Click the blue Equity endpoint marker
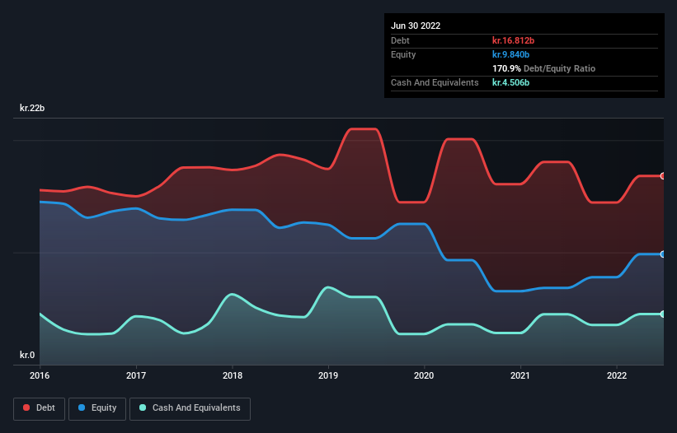The image size is (677, 433). [663, 254]
